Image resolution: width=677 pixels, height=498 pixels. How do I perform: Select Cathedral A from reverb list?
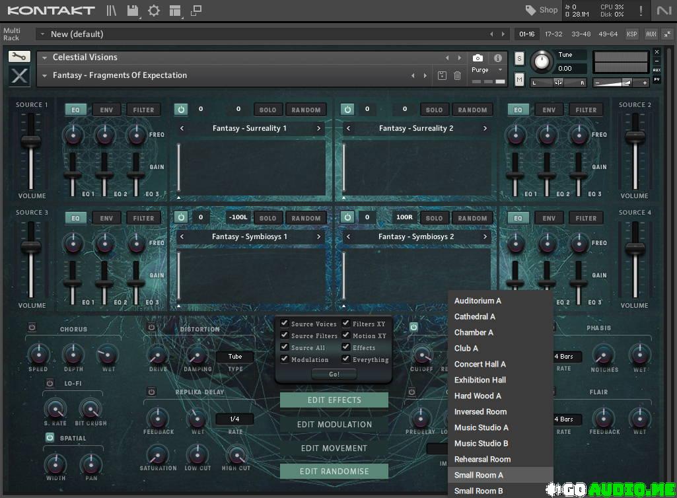point(501,316)
